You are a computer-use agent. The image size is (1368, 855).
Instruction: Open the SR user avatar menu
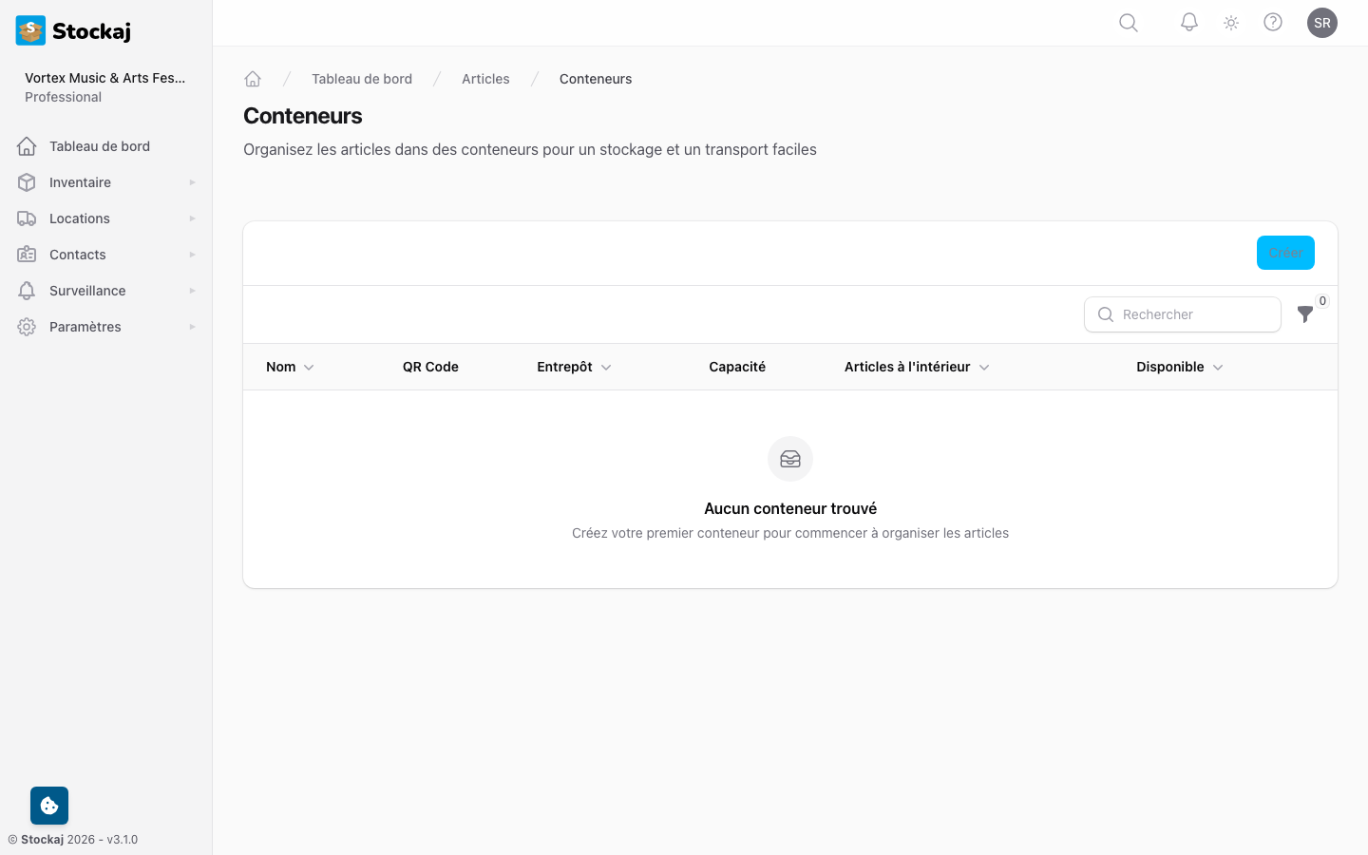coord(1322,22)
